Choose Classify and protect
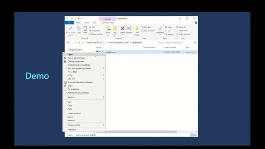 point(84,61)
